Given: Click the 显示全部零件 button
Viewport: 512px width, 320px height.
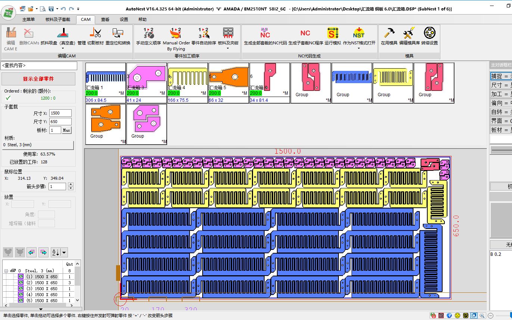Looking at the screenshot, I should click(x=38, y=79).
